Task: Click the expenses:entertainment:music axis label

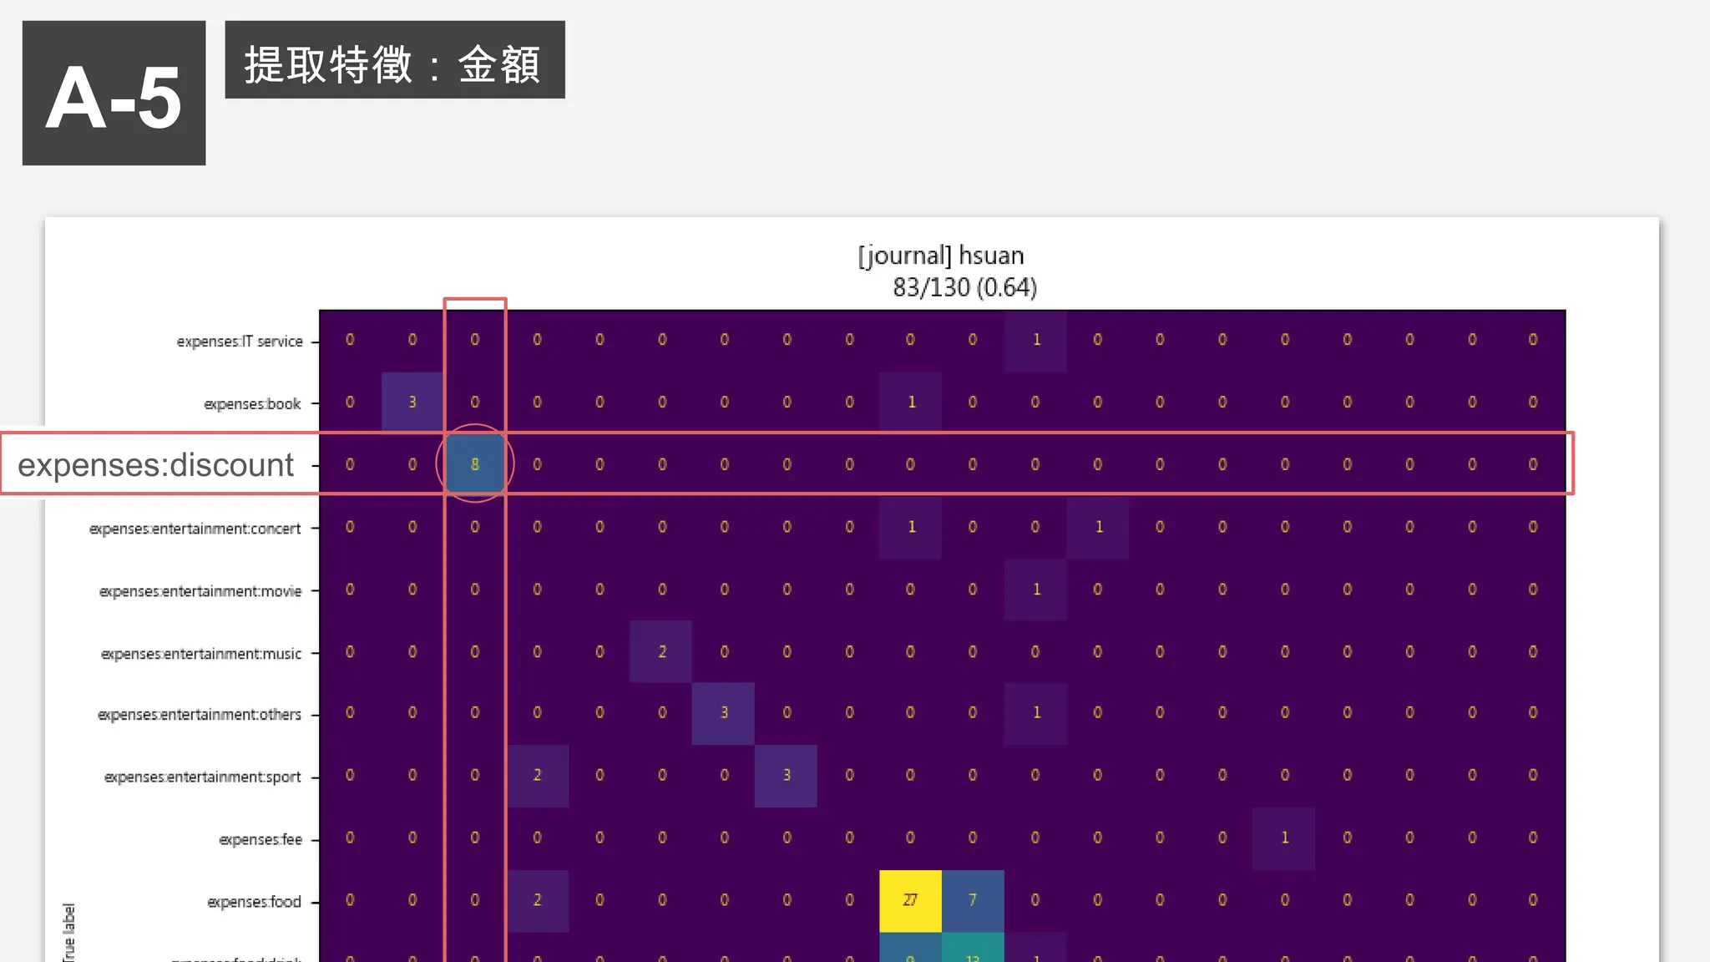Action: coord(201,654)
